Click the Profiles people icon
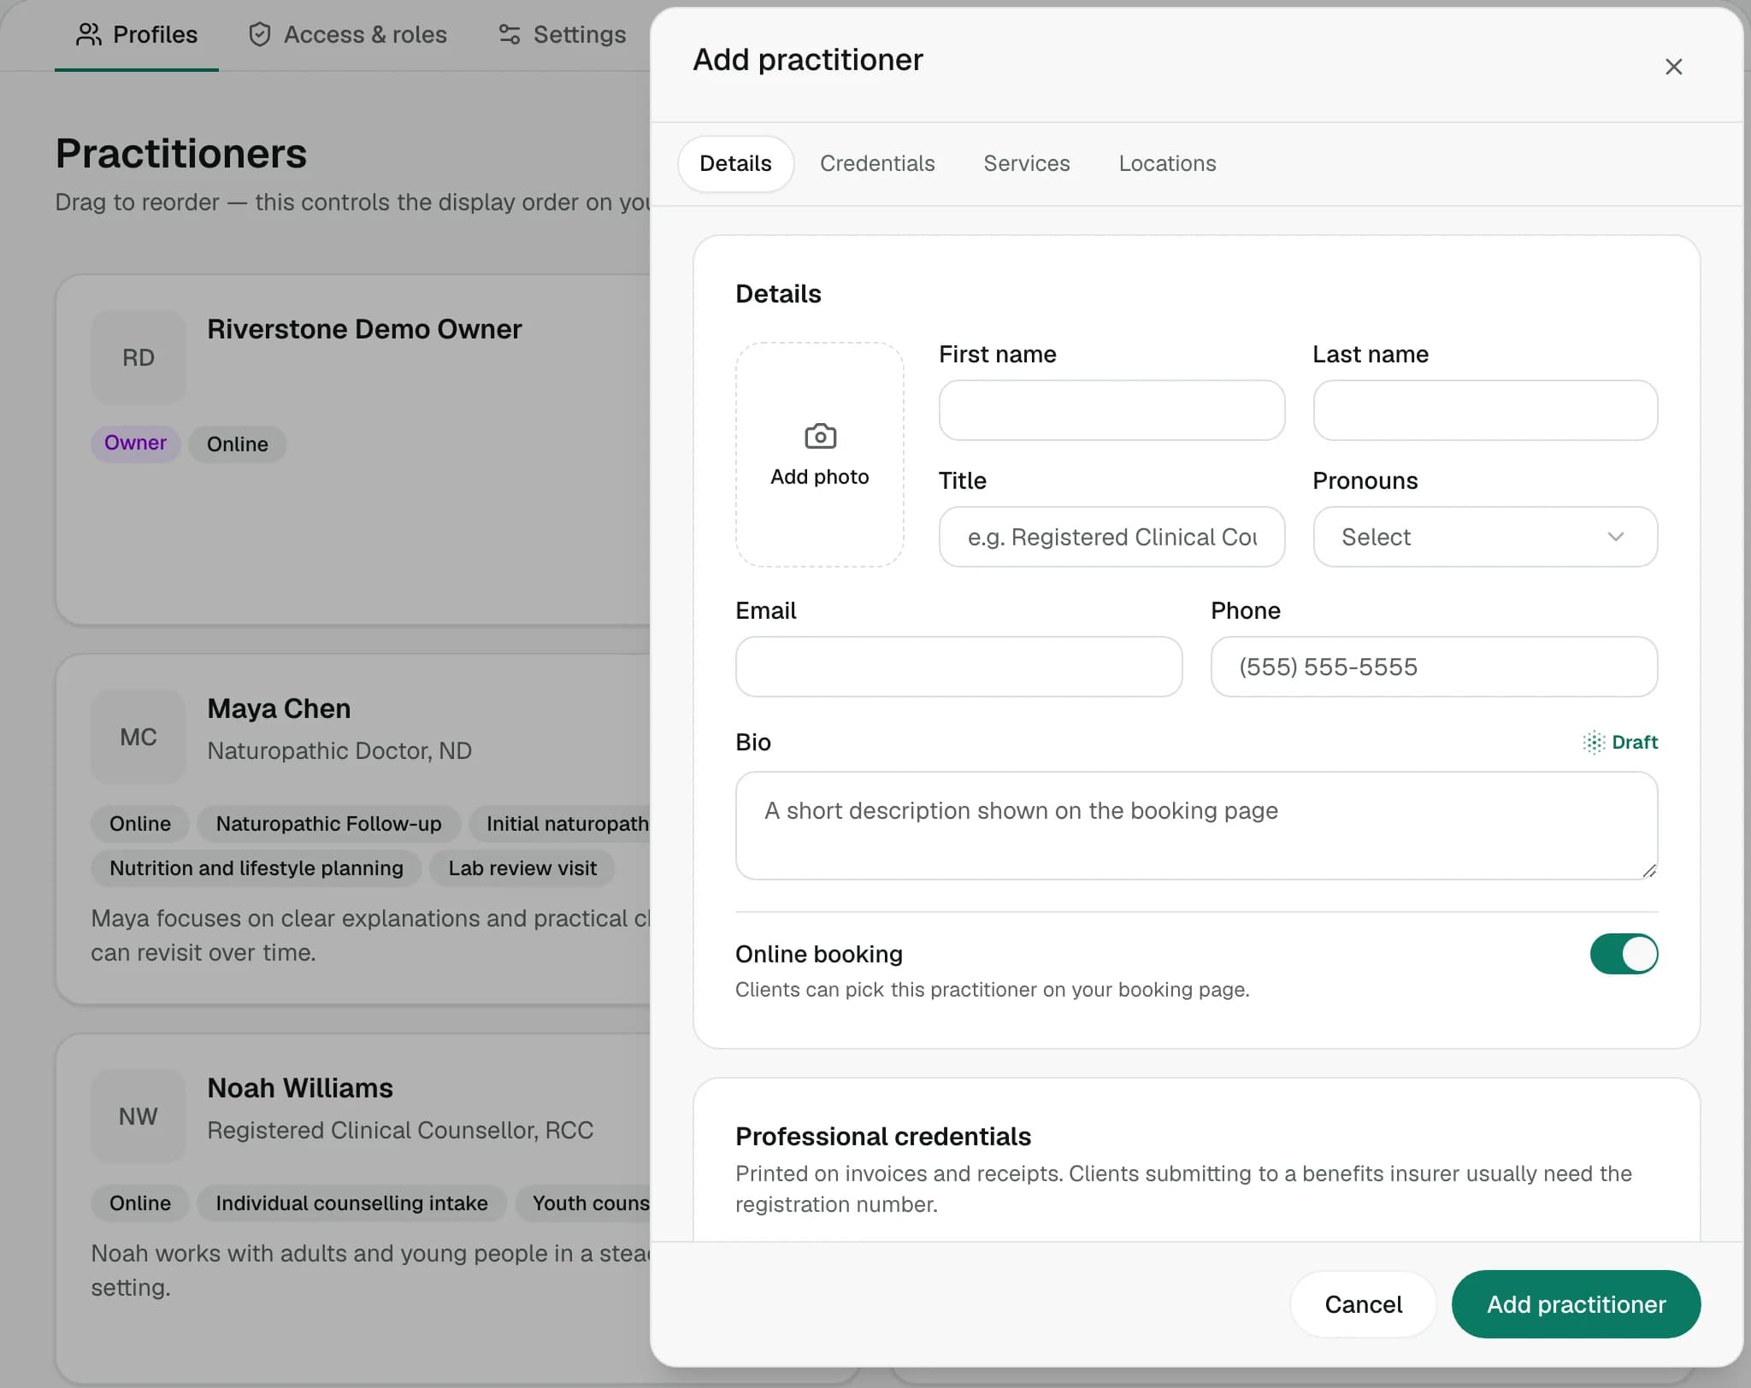 pyautogui.click(x=89, y=34)
